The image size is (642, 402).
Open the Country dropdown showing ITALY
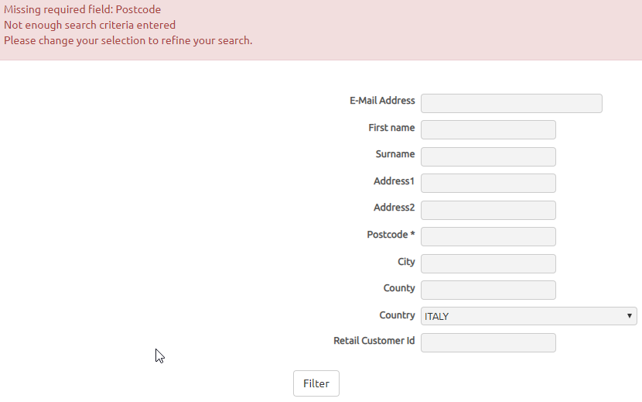[528, 316]
